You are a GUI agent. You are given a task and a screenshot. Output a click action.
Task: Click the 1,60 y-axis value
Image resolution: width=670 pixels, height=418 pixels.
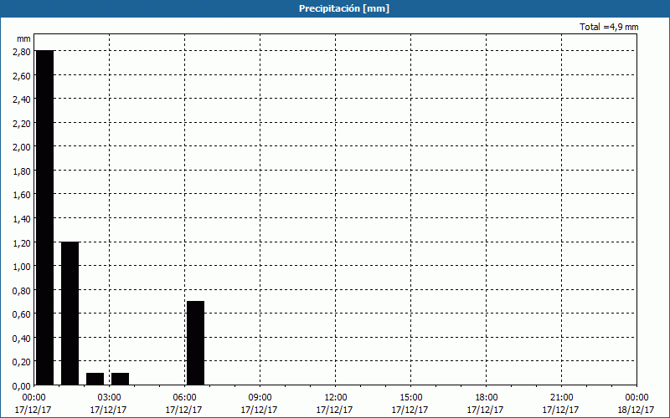[x=22, y=195]
